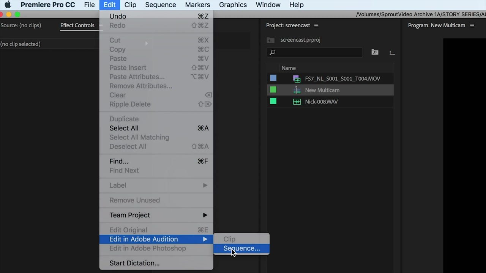
Task: Open the Team Project submenu
Action: click(x=156, y=215)
